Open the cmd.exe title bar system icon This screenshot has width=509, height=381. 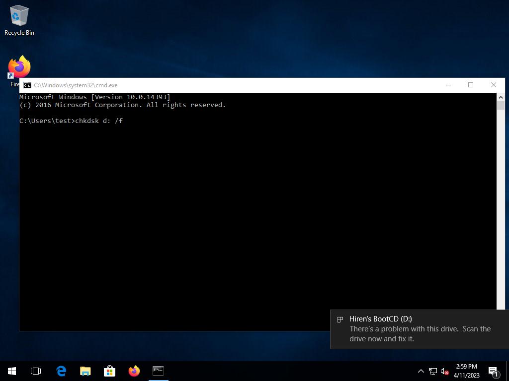[27, 85]
